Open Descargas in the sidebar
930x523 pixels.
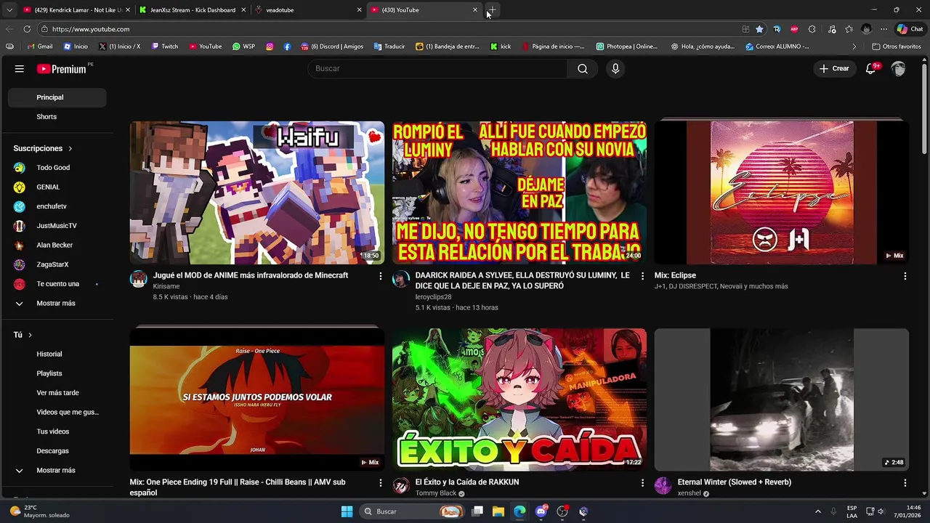pos(57,451)
